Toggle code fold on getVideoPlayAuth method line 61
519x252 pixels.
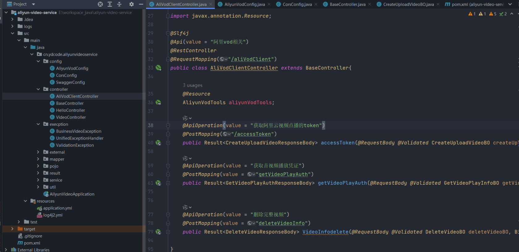click(168, 183)
